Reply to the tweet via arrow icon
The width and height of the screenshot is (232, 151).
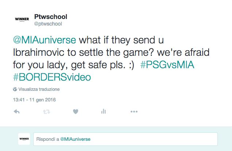click(x=16, y=112)
